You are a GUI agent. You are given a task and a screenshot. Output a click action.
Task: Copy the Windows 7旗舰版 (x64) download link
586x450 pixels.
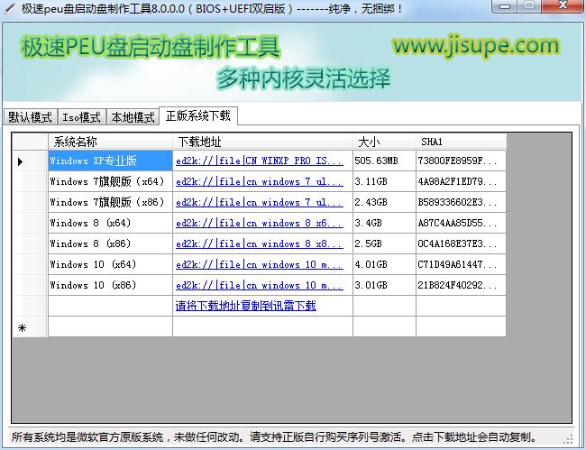pyautogui.click(x=260, y=181)
